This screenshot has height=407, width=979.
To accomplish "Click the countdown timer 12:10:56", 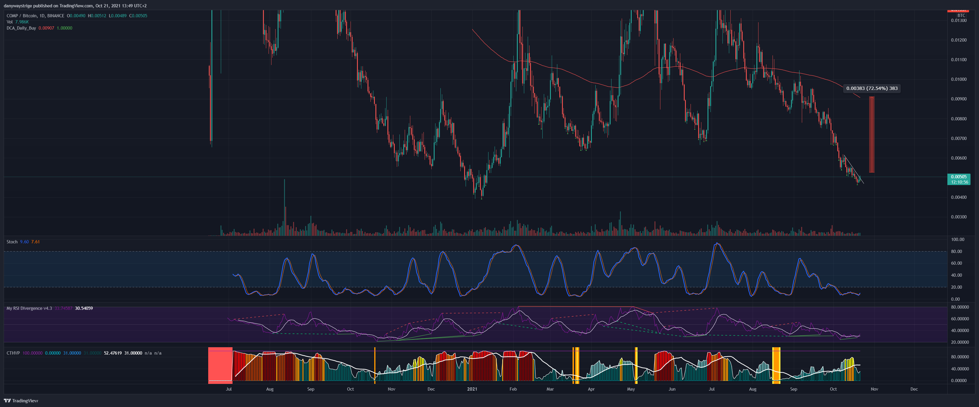I will point(960,182).
